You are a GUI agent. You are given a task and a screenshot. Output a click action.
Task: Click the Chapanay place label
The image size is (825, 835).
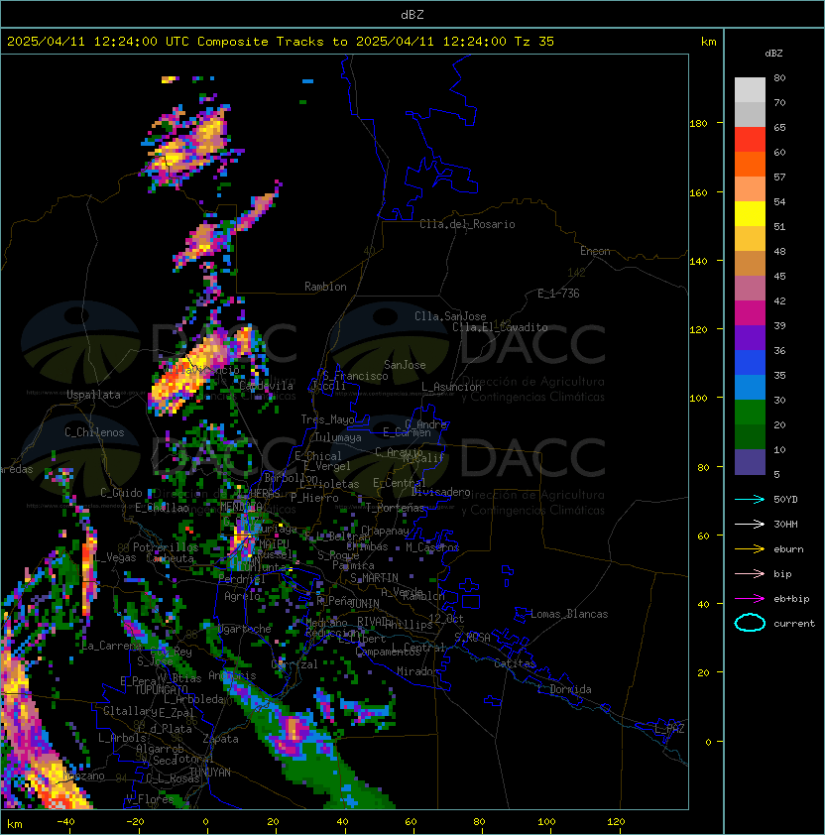pos(385,531)
